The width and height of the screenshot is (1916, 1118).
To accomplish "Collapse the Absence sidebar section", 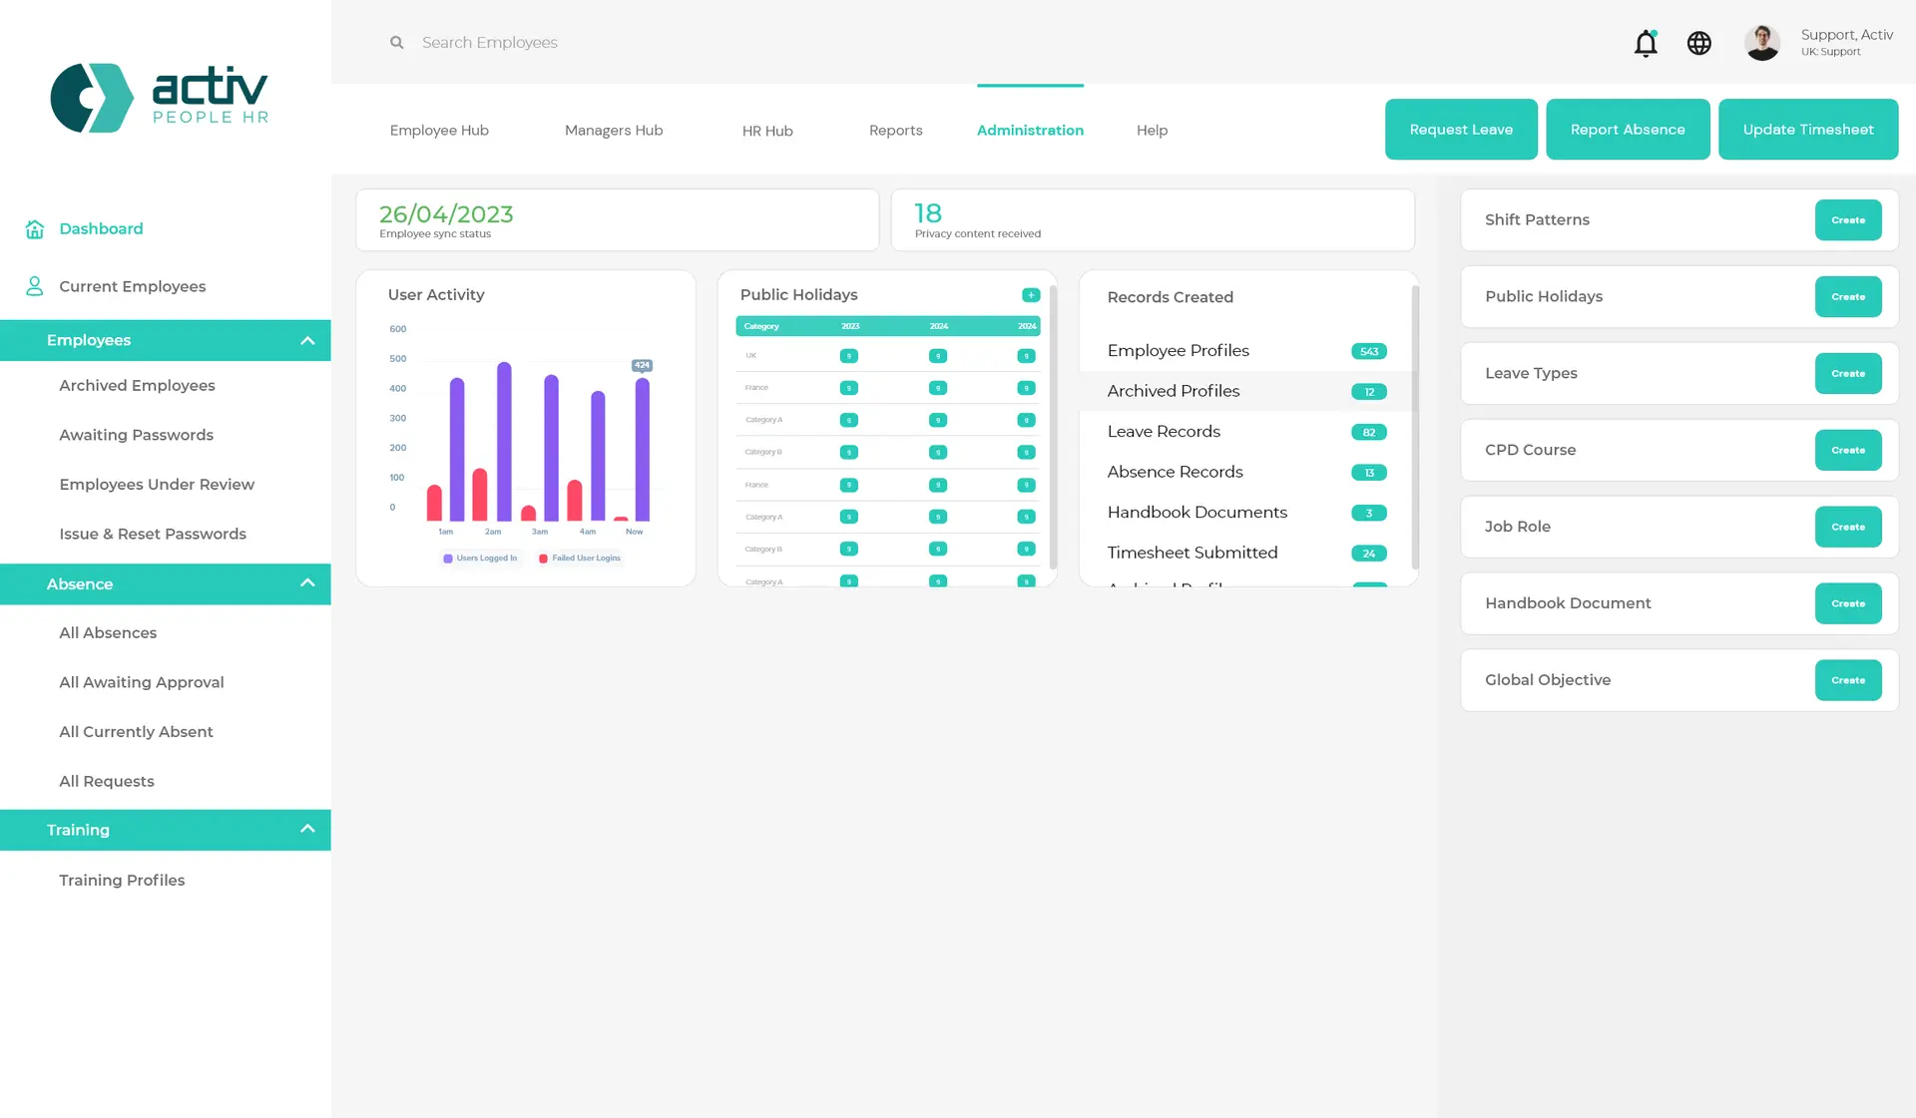I will (307, 583).
